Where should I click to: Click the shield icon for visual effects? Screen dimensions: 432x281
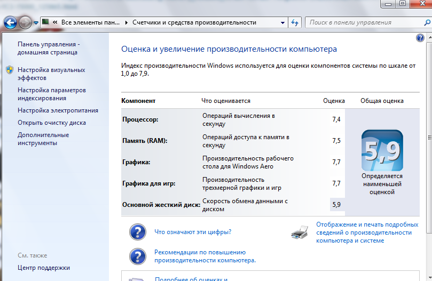[x=10, y=70]
